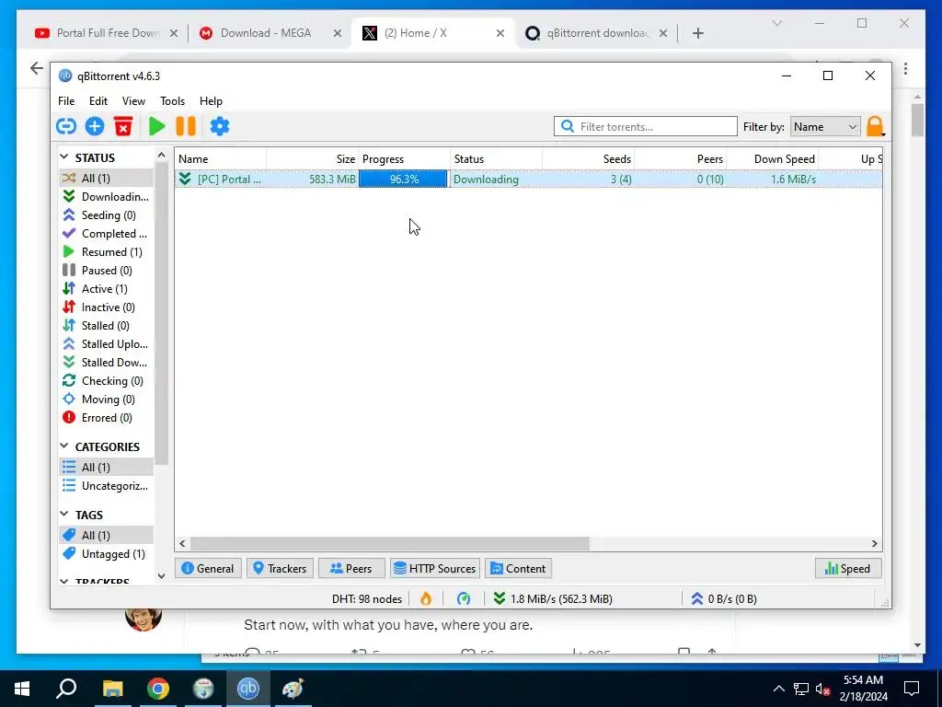Viewport: 942px width, 707px height.
Task: Switch to the General tab
Action: 208,568
